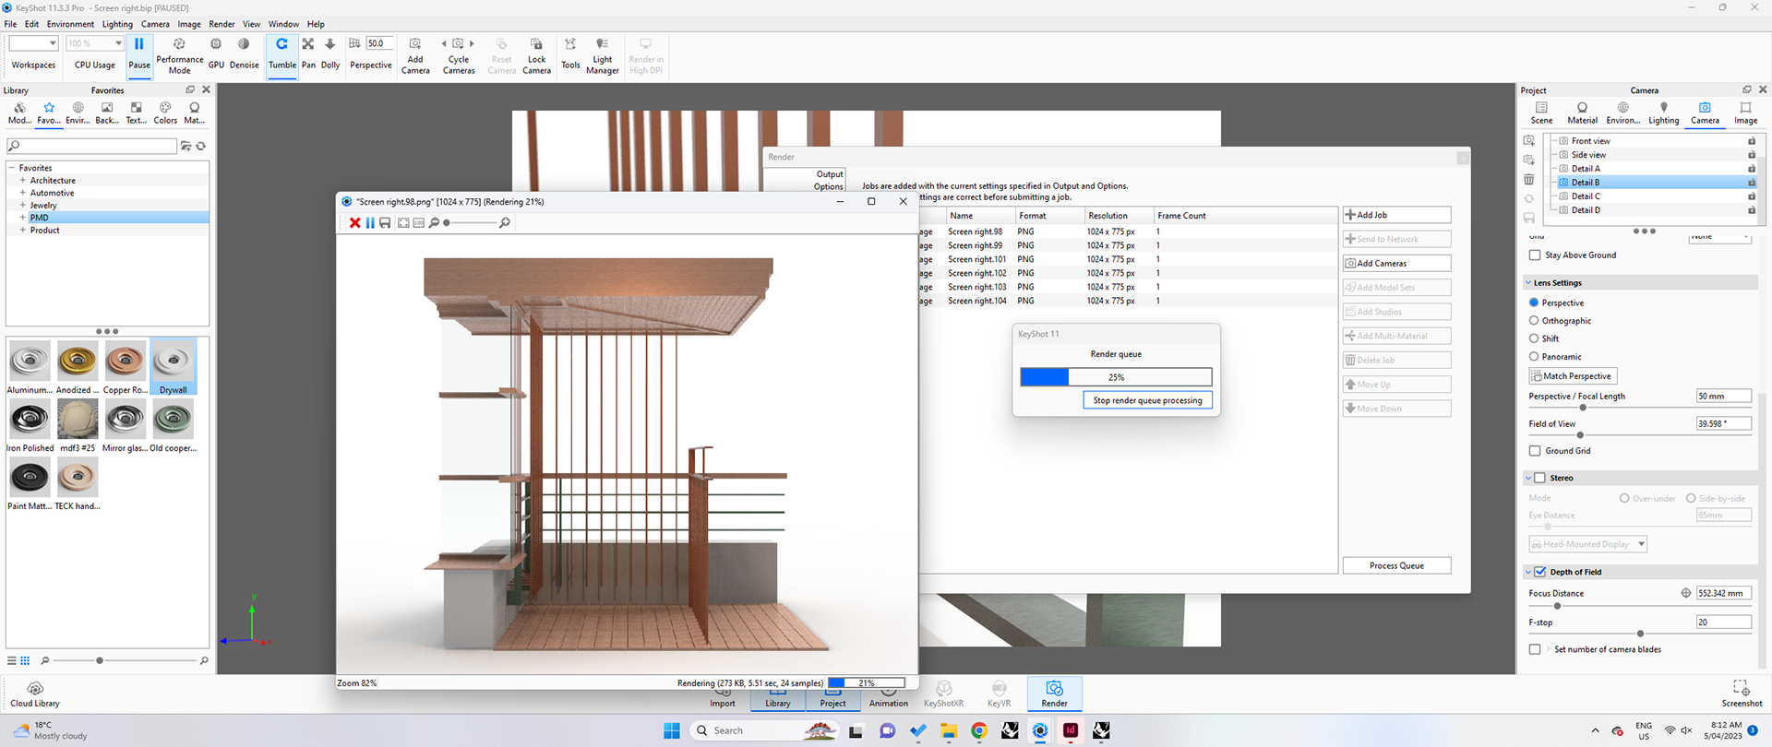Open File Explorer from the taskbar
Viewport: 1772px width, 747px height.
(x=949, y=730)
